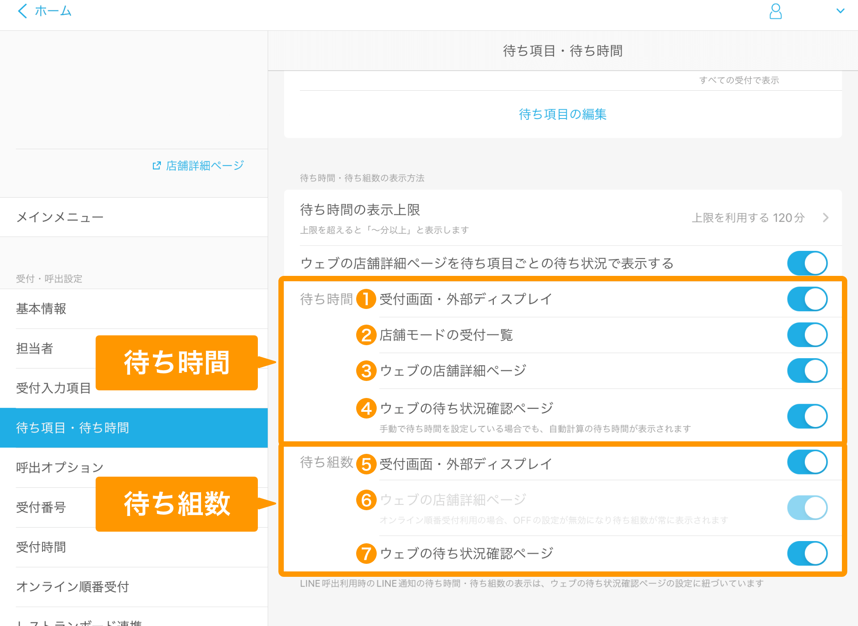Viewport: 858px width, 626px height.
Task: Tap 待ち項目の編集 link
Action: click(562, 114)
